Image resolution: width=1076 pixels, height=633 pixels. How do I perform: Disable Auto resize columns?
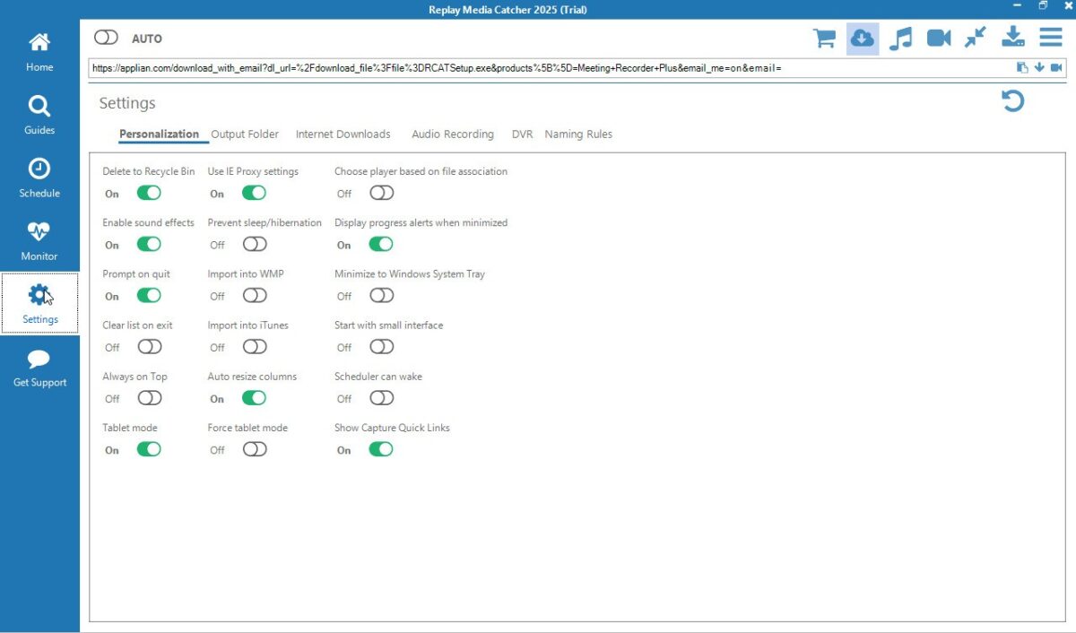[x=254, y=398]
